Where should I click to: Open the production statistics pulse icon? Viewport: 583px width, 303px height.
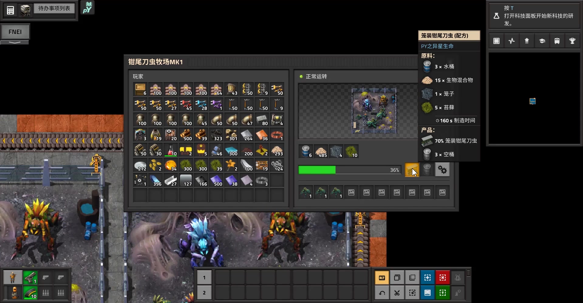[x=512, y=41]
